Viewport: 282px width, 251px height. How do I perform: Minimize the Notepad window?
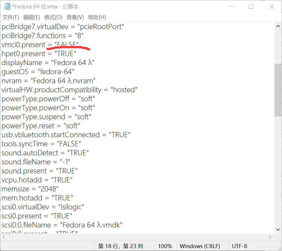231,7
